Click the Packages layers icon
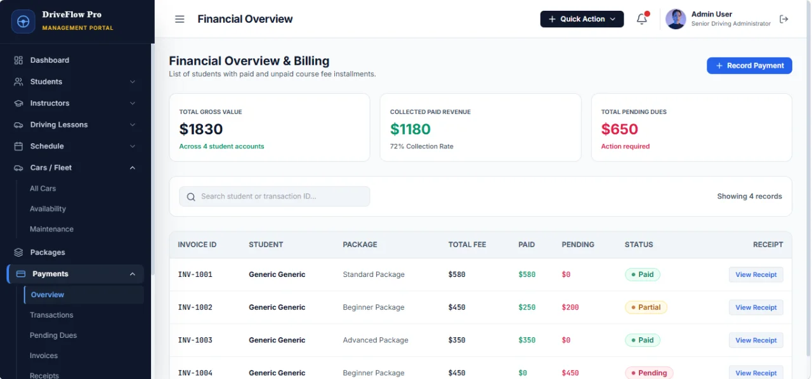Image resolution: width=812 pixels, height=379 pixels. coord(18,252)
